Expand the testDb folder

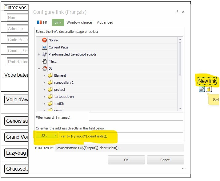point(45,104)
